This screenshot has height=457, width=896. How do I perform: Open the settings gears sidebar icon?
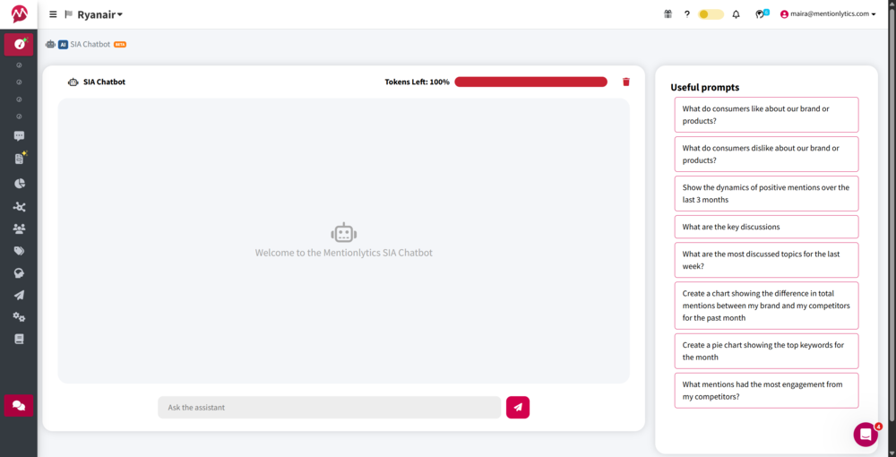pos(19,317)
